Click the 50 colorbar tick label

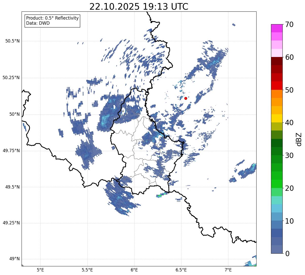point(289,90)
